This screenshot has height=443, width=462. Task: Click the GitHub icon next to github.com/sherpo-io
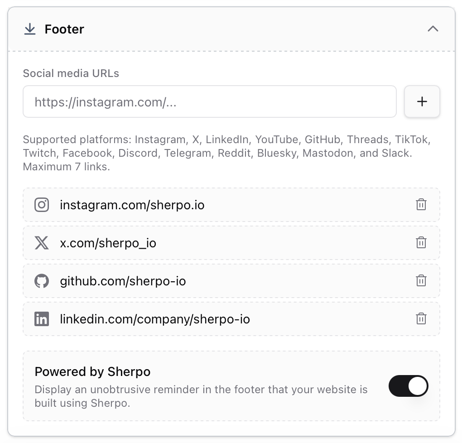point(42,281)
